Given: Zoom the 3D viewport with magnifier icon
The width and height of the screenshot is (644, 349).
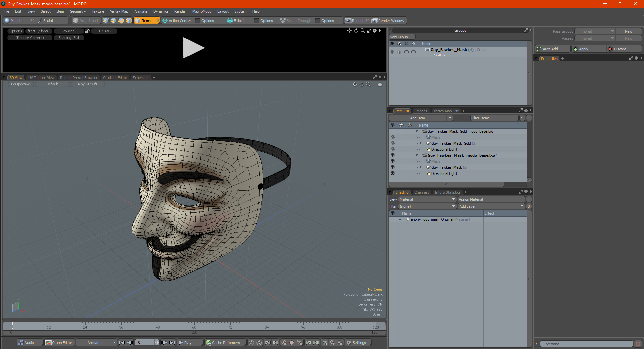Looking at the screenshot, I should tap(368, 84).
